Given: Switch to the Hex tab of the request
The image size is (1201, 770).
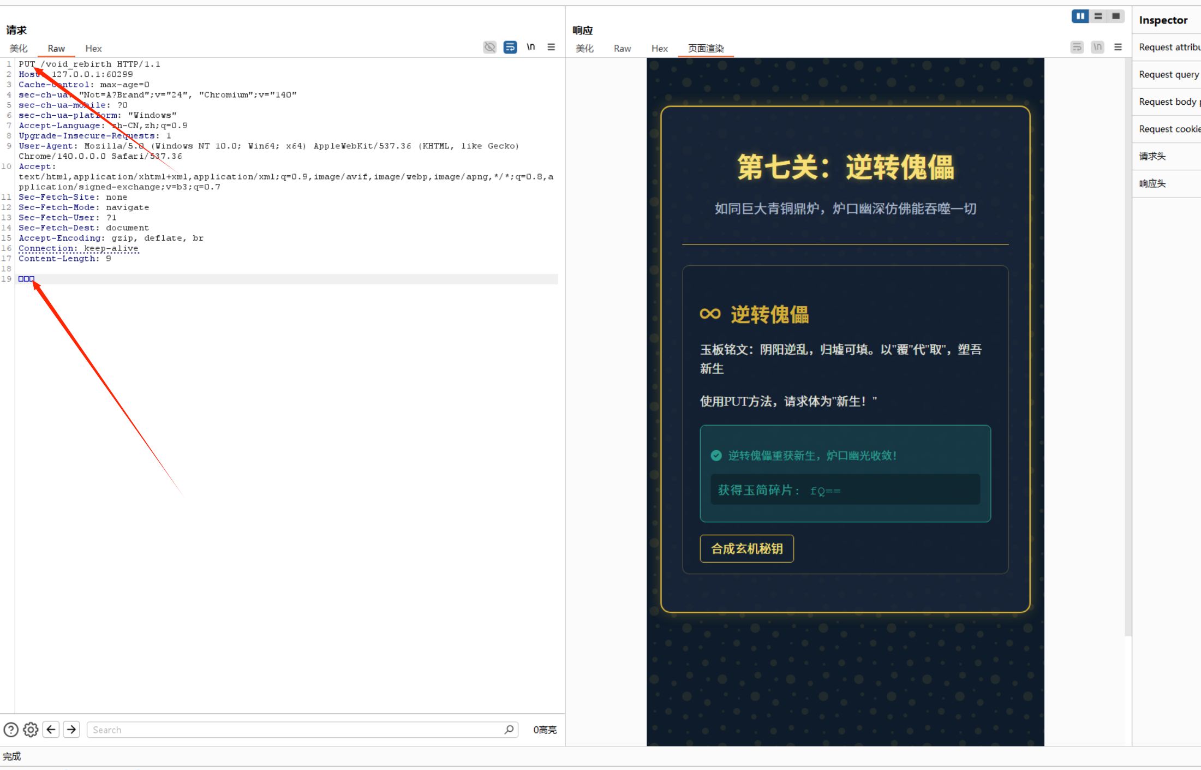Looking at the screenshot, I should (93, 48).
